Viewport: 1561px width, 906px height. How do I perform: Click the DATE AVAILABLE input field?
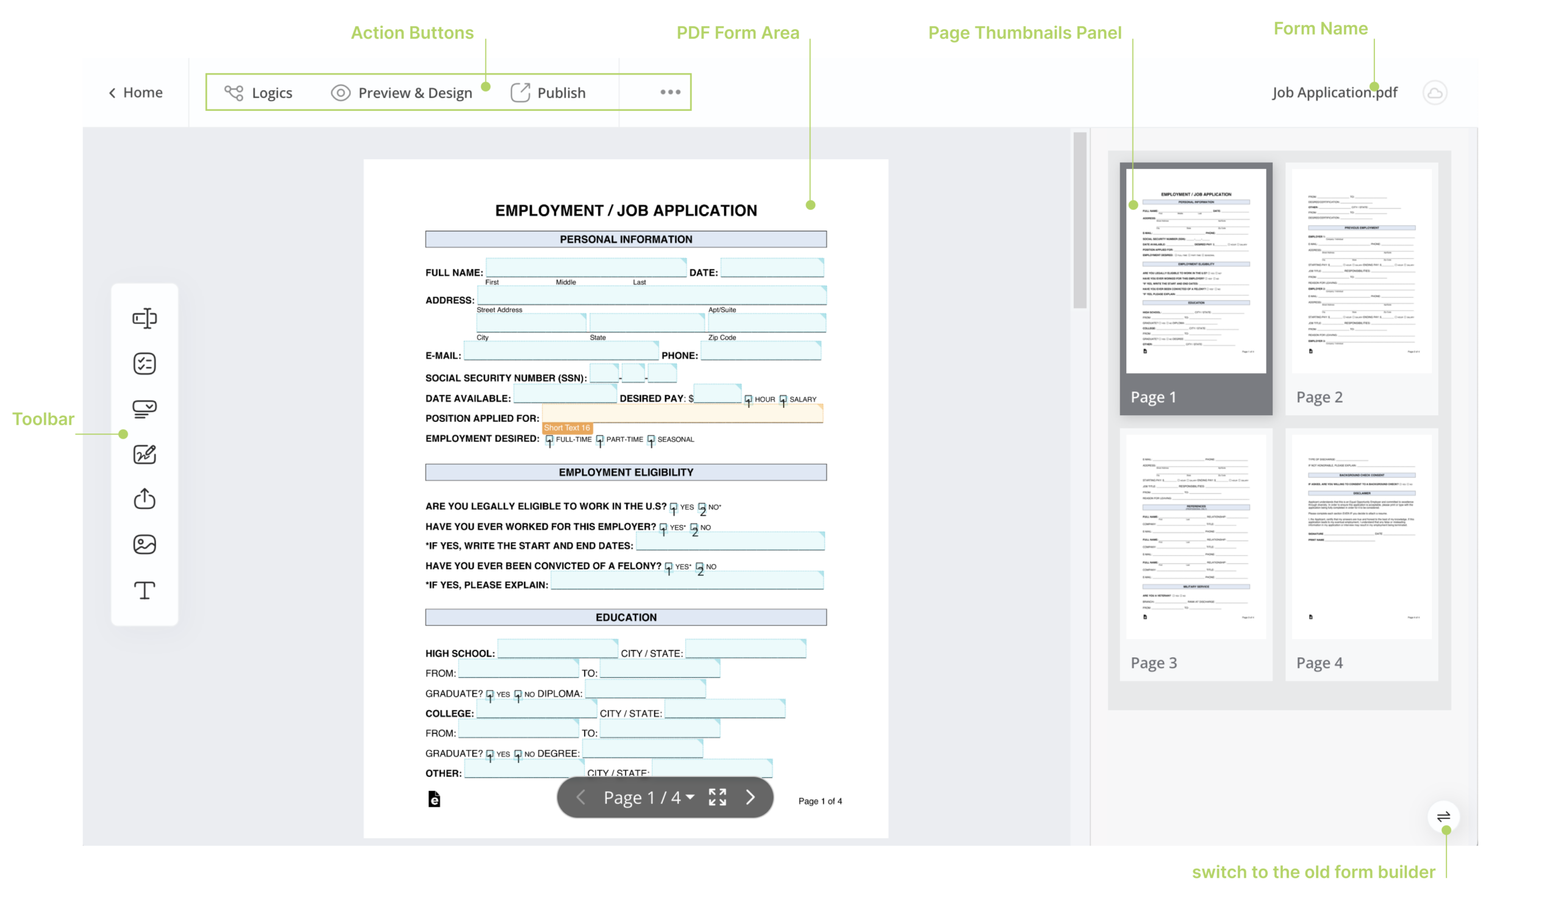[x=565, y=394]
